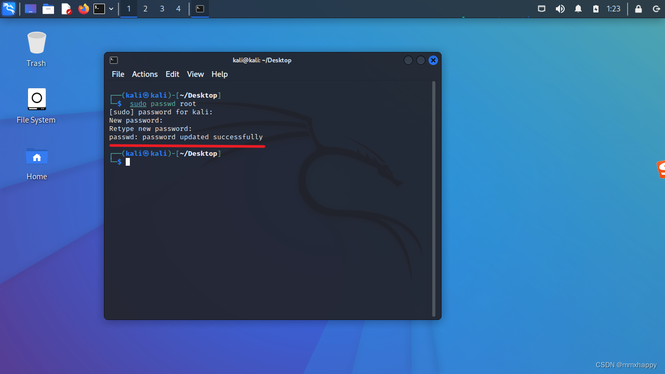Expand terminal launcher dropdown arrow
The image size is (665, 374).
coord(111,9)
